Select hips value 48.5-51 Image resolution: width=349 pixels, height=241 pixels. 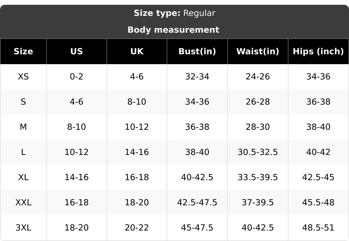[318, 228]
